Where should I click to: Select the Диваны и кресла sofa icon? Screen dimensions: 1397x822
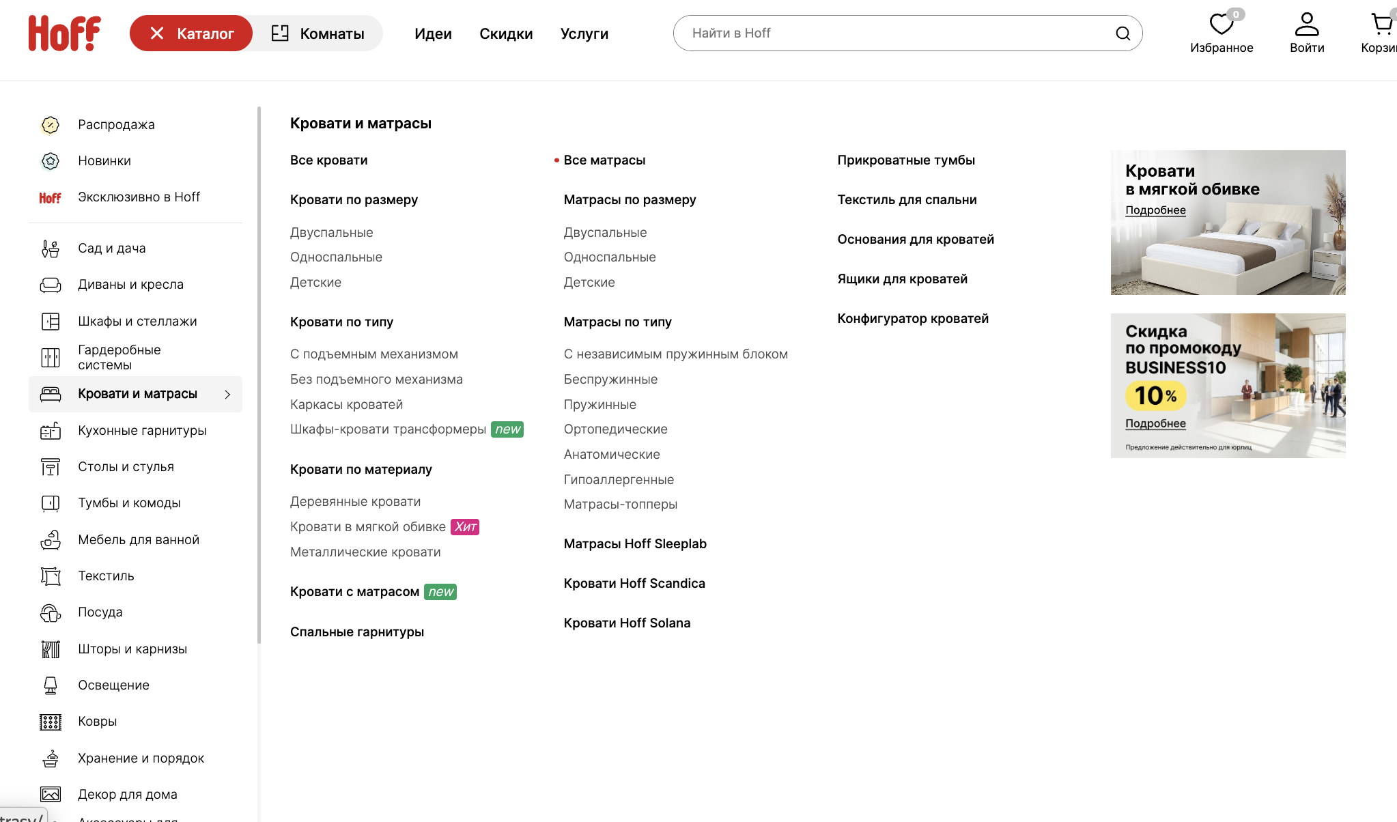tap(51, 285)
